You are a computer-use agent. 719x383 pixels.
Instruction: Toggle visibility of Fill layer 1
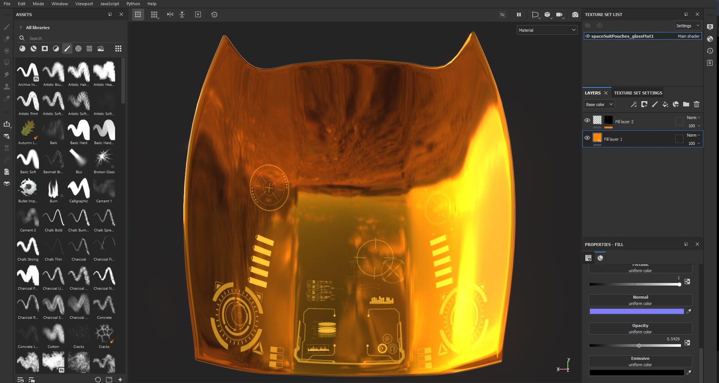pos(587,138)
